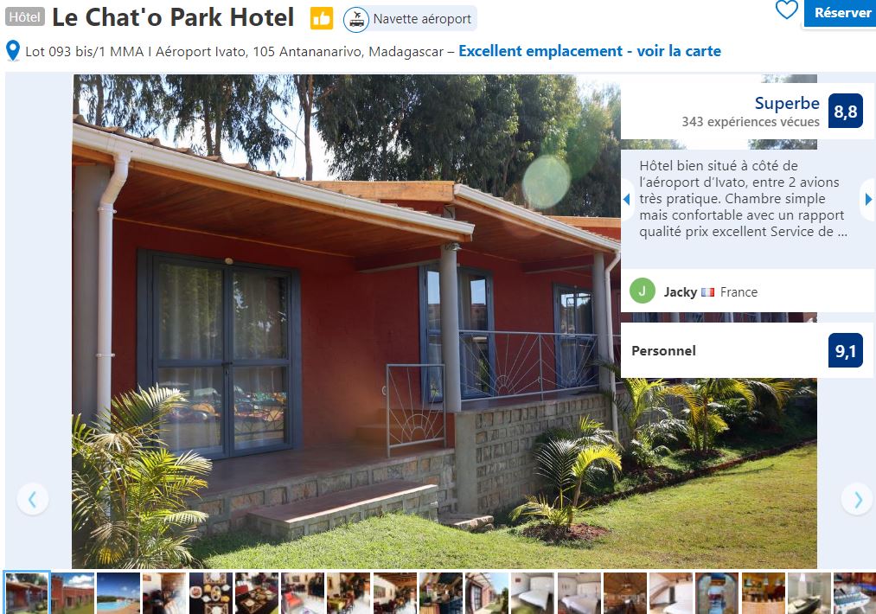Click the Hôtel category tag
This screenshot has height=614, width=876.
pyautogui.click(x=24, y=17)
